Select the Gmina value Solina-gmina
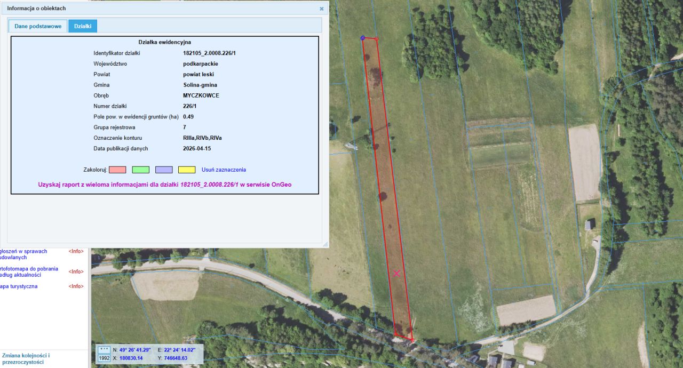The width and height of the screenshot is (683, 368). click(200, 85)
